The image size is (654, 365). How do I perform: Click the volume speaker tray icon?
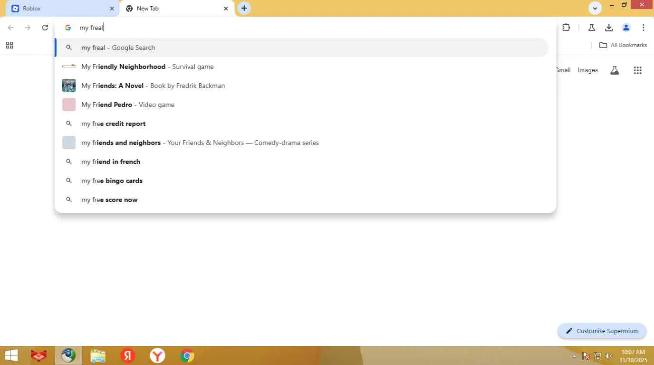[x=609, y=356]
